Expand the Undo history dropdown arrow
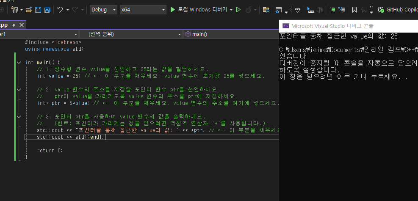 (x=67, y=10)
